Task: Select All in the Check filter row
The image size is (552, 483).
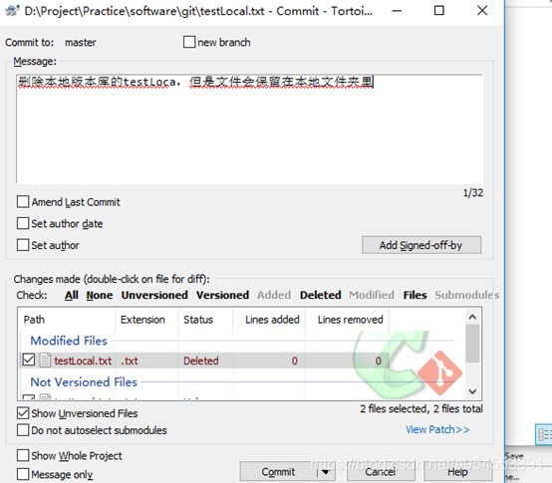Action: (72, 295)
